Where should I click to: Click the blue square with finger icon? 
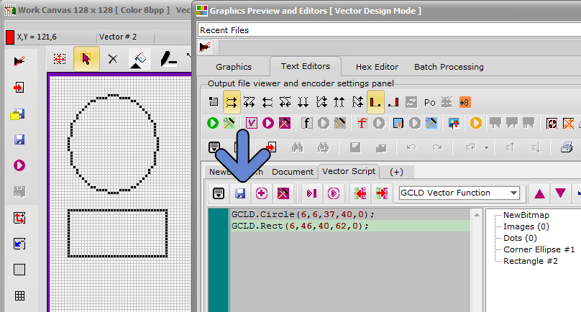[398, 123]
